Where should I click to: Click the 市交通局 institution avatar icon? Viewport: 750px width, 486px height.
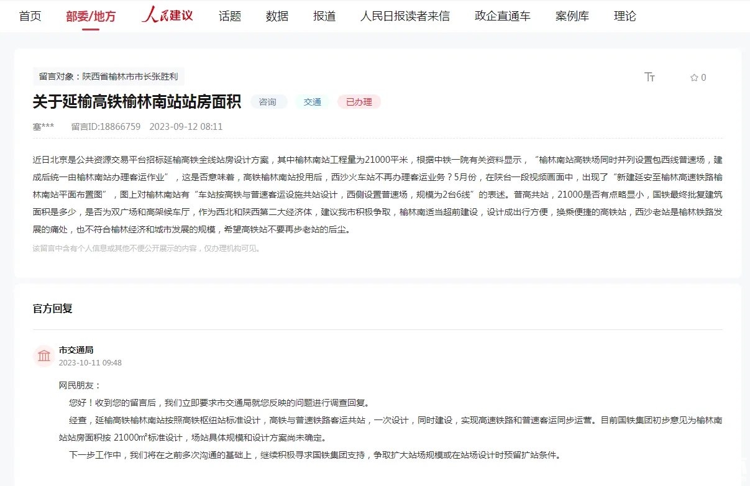point(44,356)
